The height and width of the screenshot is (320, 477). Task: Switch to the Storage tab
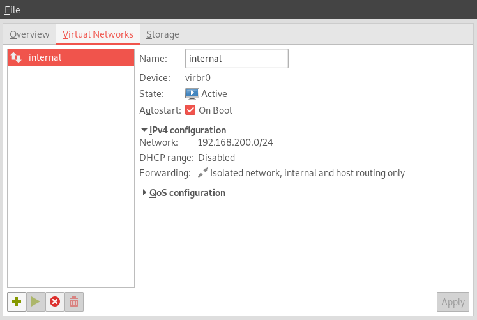click(x=162, y=34)
